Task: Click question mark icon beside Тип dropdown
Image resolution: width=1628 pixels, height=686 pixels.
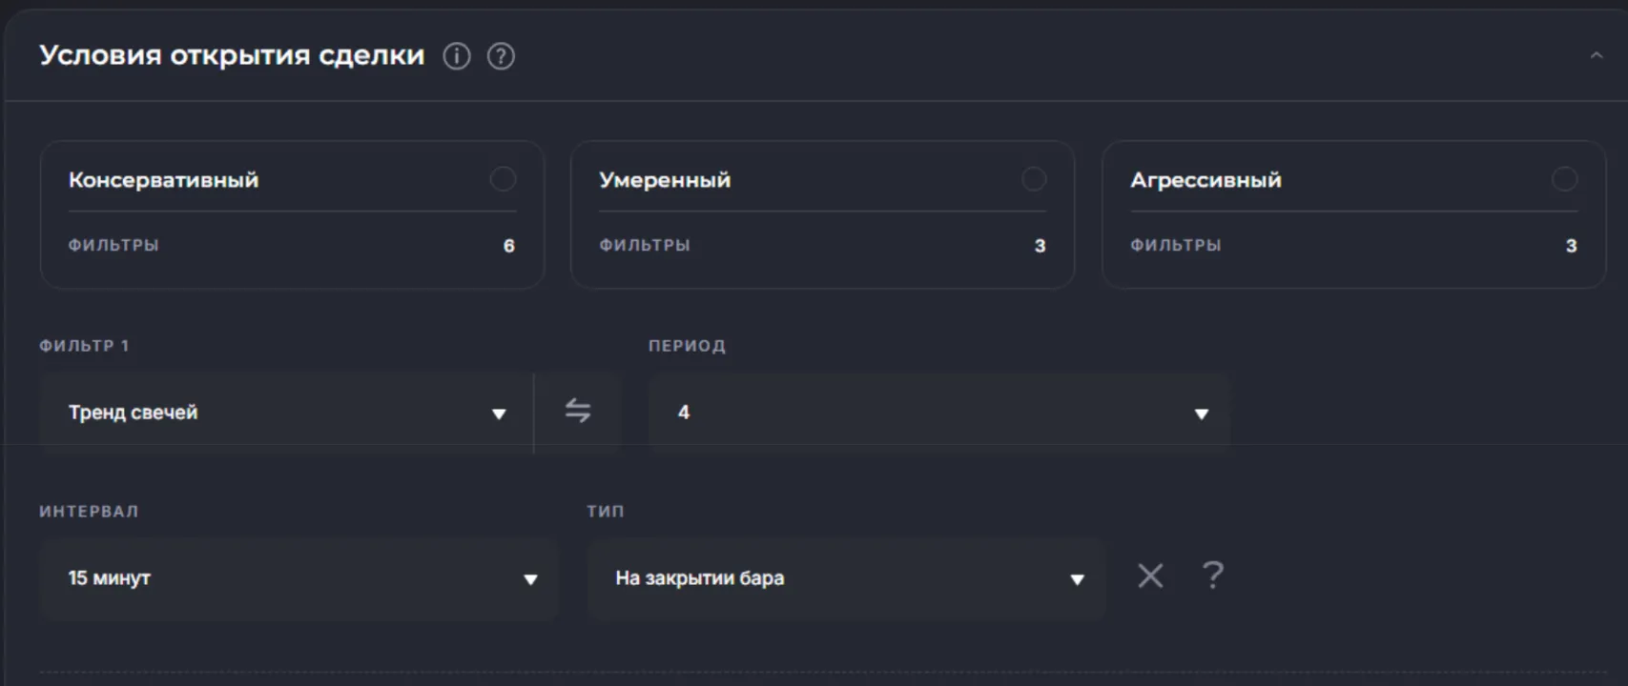Action: pos(1212,575)
